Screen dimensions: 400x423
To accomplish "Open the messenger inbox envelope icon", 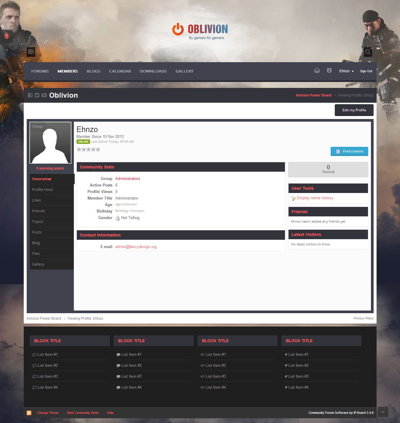I will point(317,70).
